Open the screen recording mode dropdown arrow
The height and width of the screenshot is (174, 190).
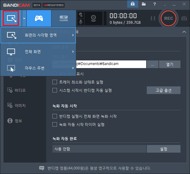24,18
